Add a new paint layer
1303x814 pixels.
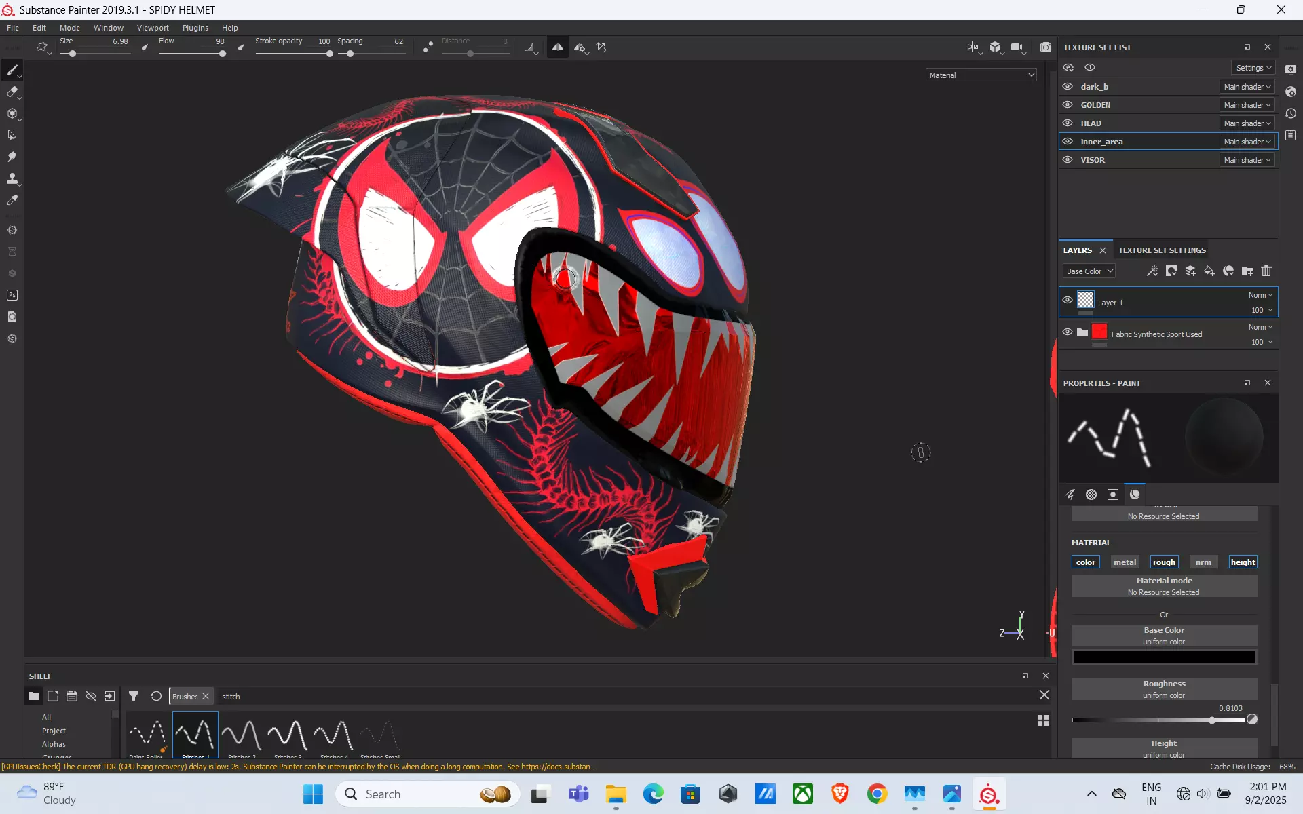click(1190, 271)
